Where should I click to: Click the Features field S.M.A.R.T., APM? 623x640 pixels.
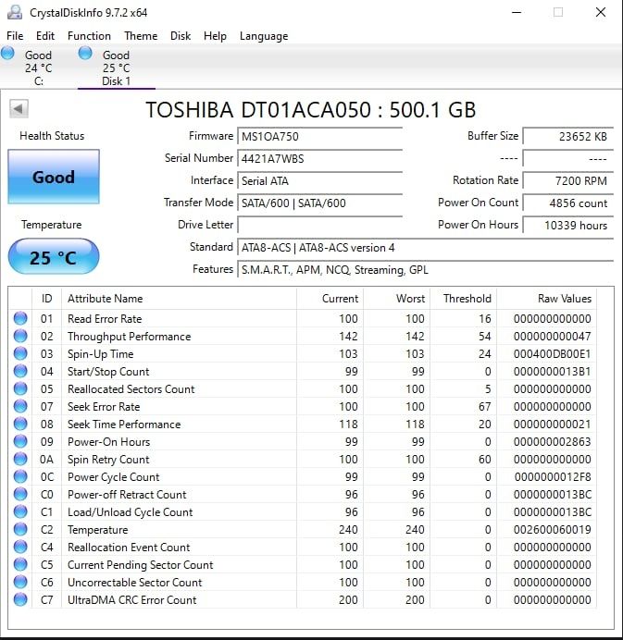(425, 269)
